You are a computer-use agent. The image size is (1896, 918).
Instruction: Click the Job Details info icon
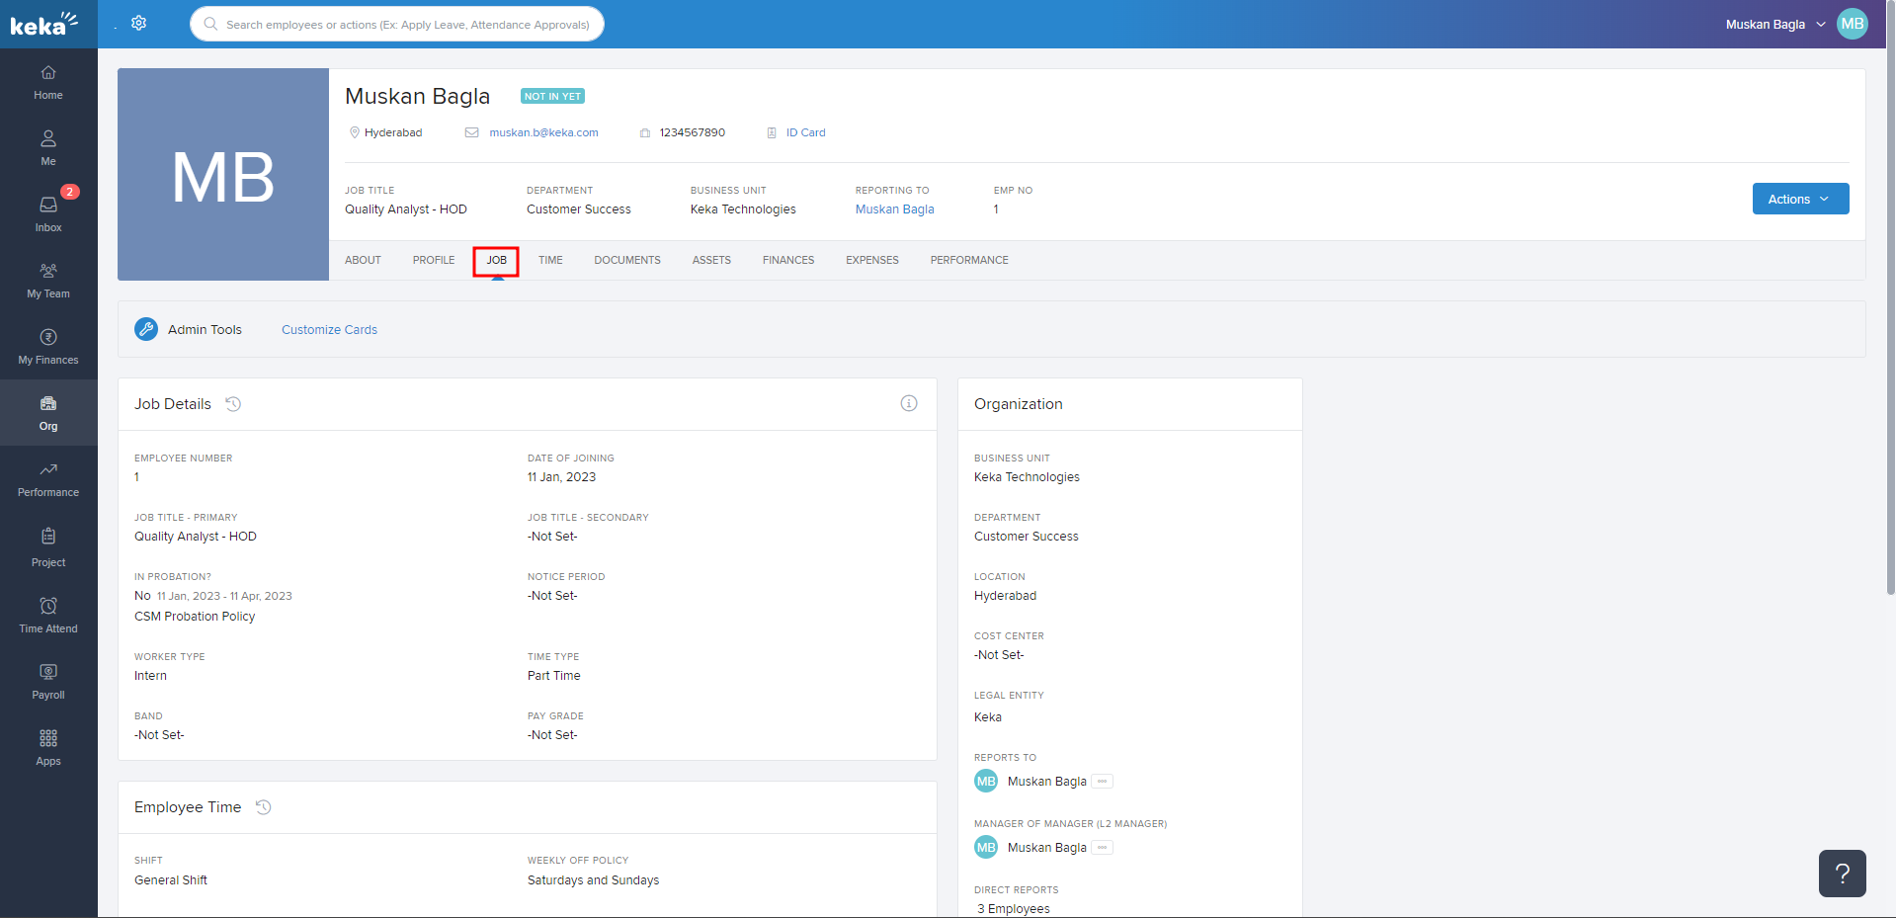tap(909, 403)
